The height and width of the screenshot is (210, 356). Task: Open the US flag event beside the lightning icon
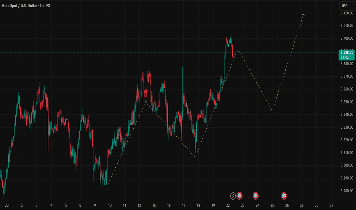[239, 196]
